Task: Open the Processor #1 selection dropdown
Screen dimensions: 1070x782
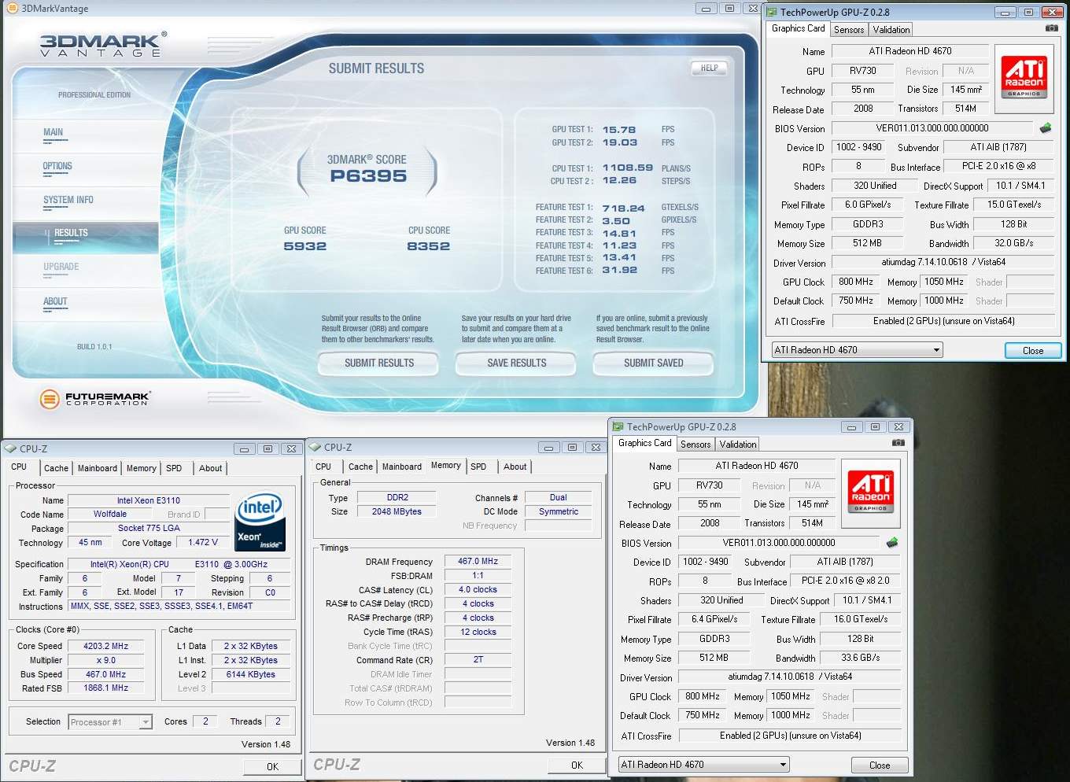Action: (110, 721)
